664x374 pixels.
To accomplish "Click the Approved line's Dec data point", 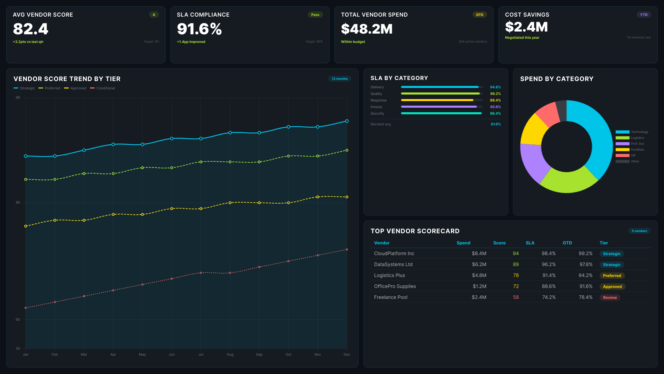I will click(x=347, y=197).
